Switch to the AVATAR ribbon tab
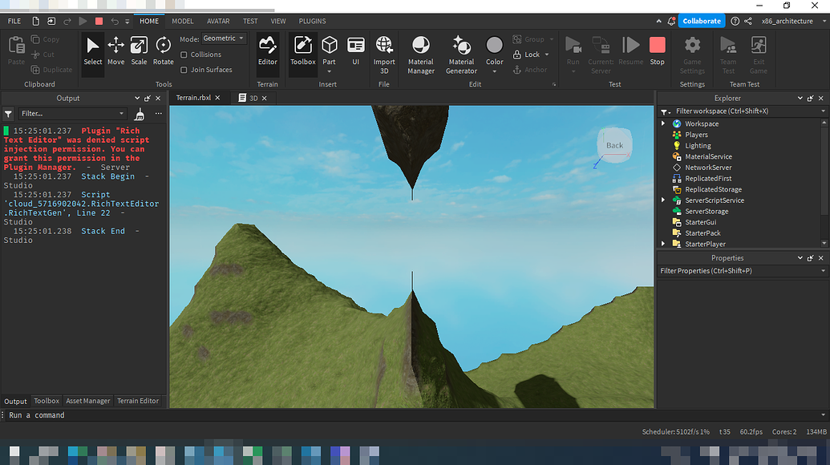Viewport: 830px width, 465px height. [218, 21]
